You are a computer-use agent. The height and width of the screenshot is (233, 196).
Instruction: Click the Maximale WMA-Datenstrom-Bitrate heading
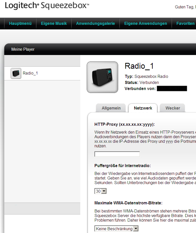click(128, 203)
